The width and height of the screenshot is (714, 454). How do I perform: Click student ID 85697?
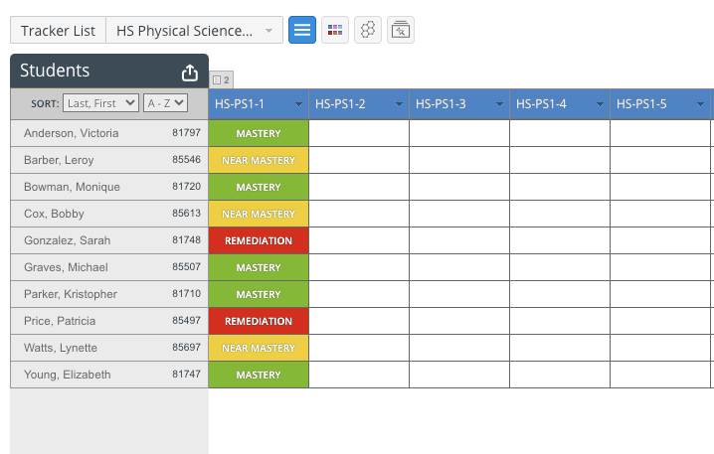pyautogui.click(x=186, y=348)
